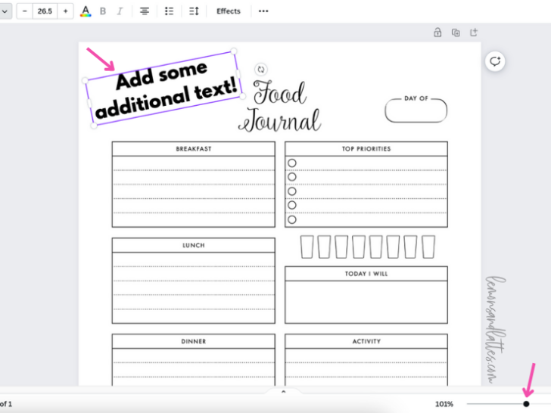Lock the page with padlock icon
This screenshot has width=551, height=413.
coord(437,33)
